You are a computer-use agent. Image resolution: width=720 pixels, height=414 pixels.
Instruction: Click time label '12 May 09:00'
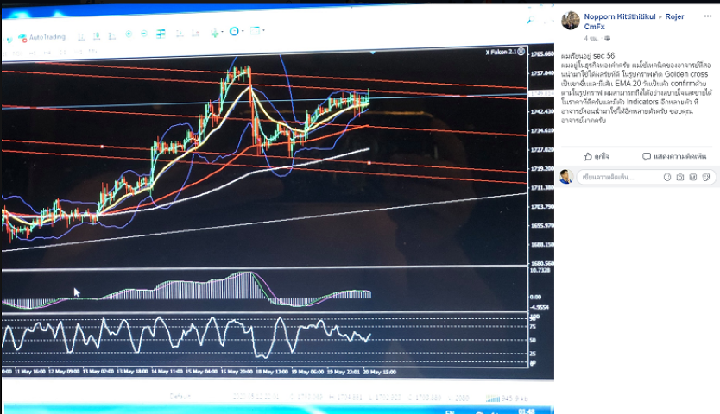[64, 372]
